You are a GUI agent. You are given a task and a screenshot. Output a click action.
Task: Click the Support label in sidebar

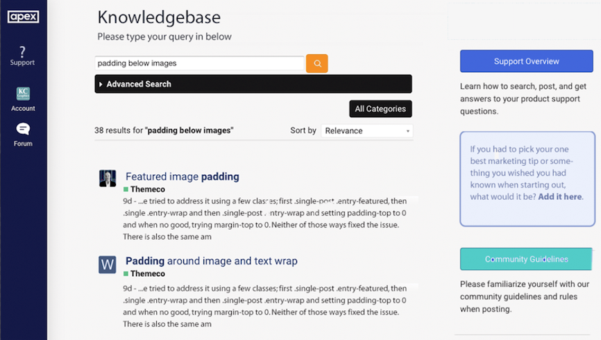22,63
